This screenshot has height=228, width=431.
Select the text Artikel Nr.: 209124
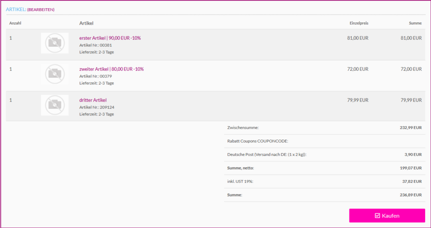97,107
